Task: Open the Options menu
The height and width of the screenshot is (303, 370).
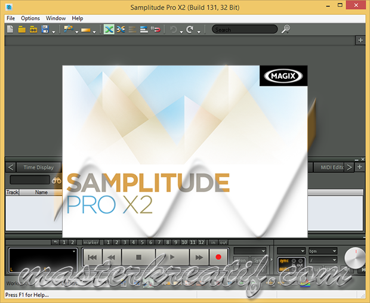Action: click(30, 18)
